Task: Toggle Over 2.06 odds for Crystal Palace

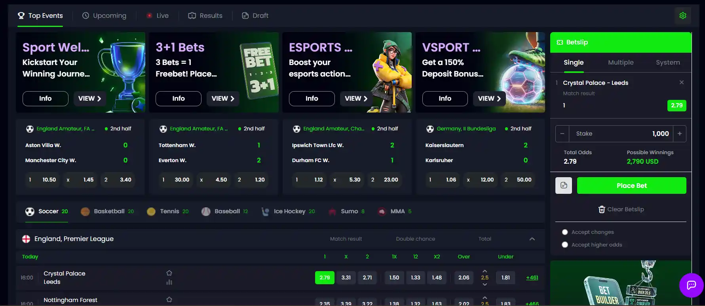Action: [x=464, y=278]
